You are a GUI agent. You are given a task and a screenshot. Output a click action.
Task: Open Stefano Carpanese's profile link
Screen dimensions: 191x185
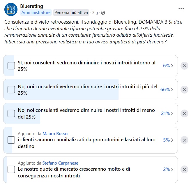pyautogui.click(x=60, y=163)
